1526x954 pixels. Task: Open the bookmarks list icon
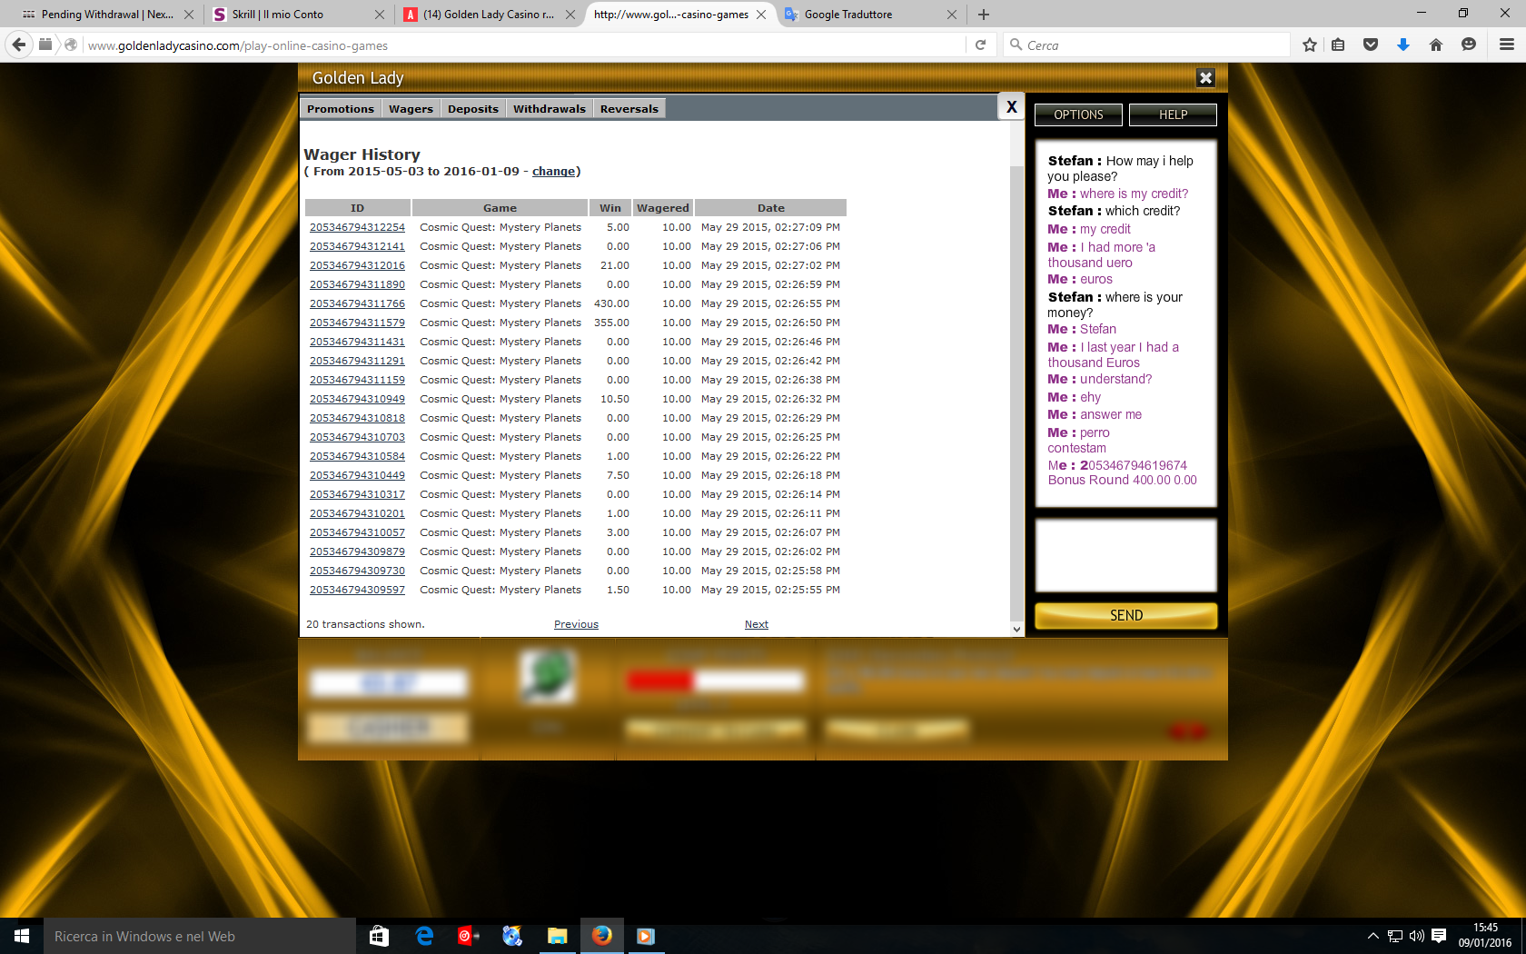point(1338,45)
